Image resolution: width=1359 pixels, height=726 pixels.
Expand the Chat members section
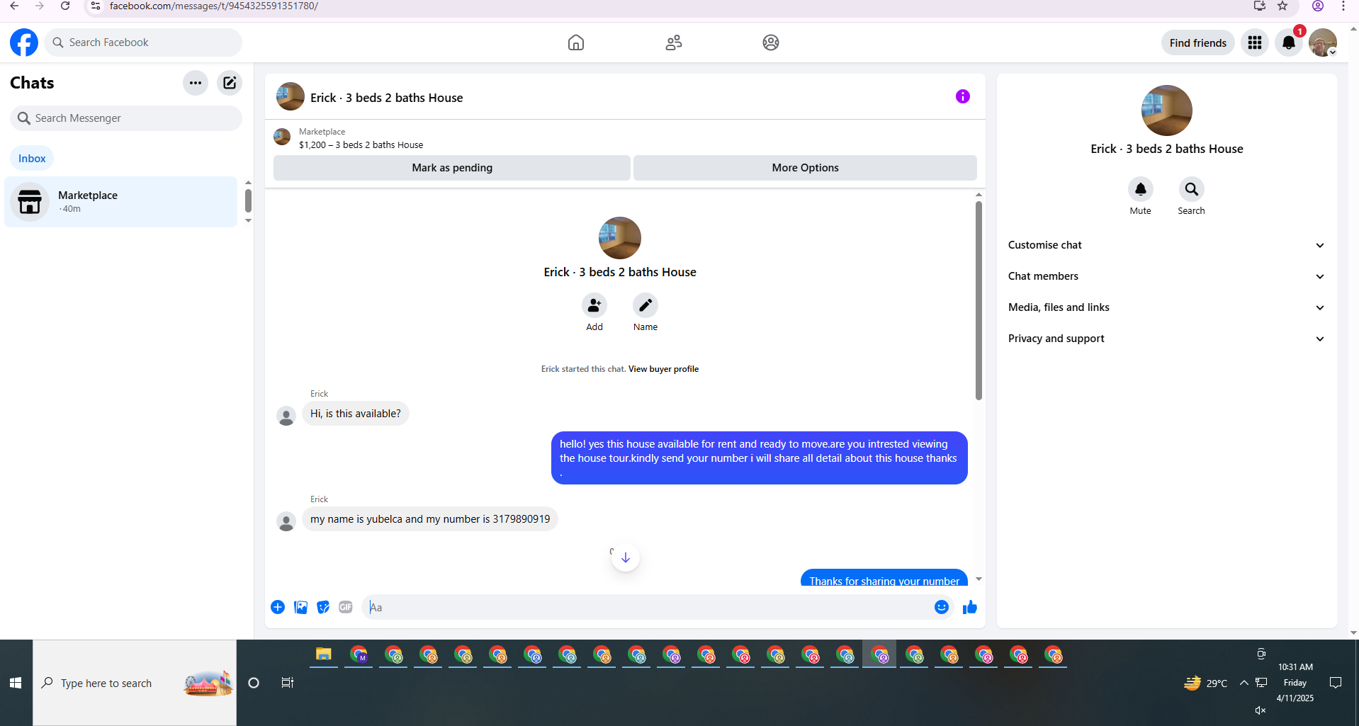1166,276
